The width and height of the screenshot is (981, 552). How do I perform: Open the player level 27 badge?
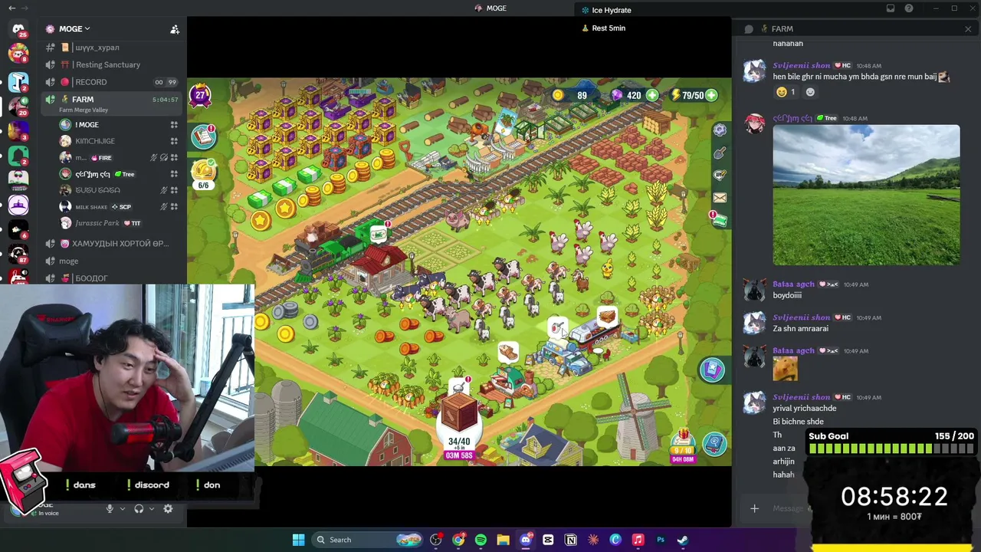click(x=200, y=95)
